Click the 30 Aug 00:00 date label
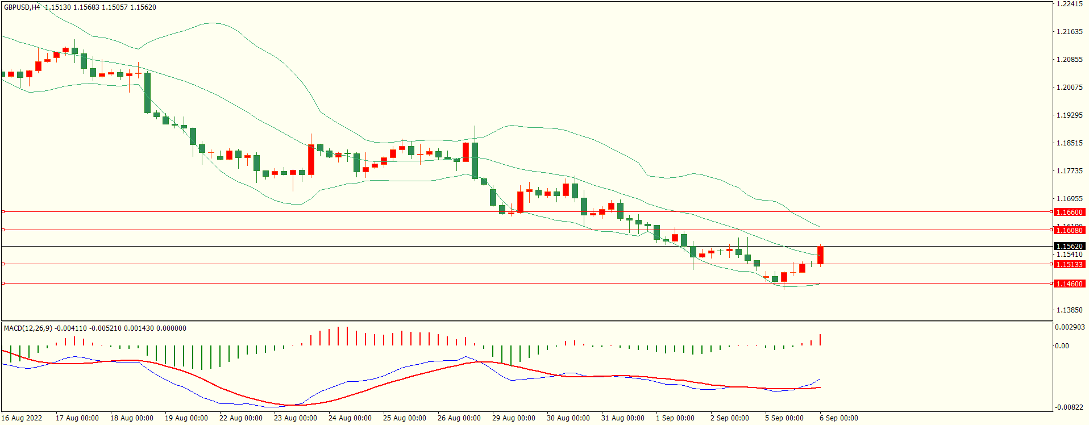 568,418
